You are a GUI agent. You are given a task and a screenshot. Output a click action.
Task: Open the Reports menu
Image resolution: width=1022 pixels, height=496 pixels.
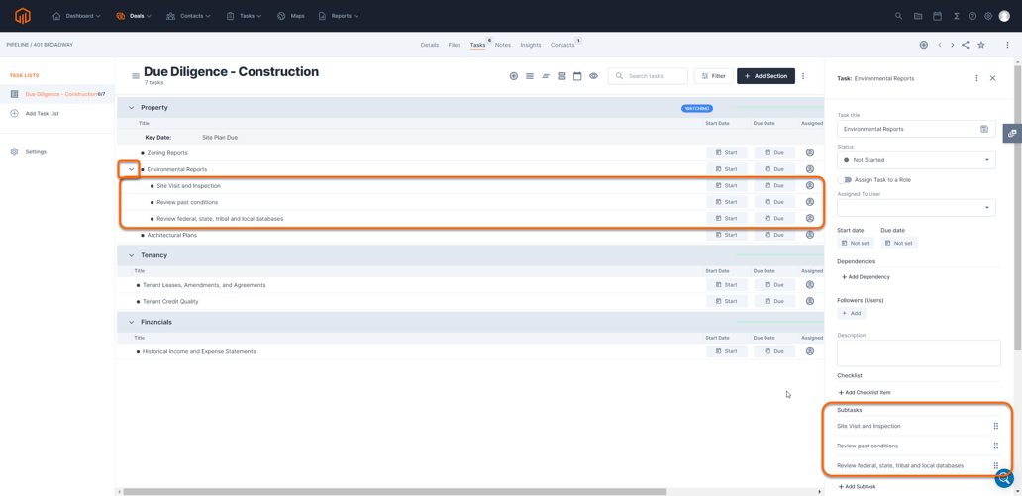coord(339,16)
